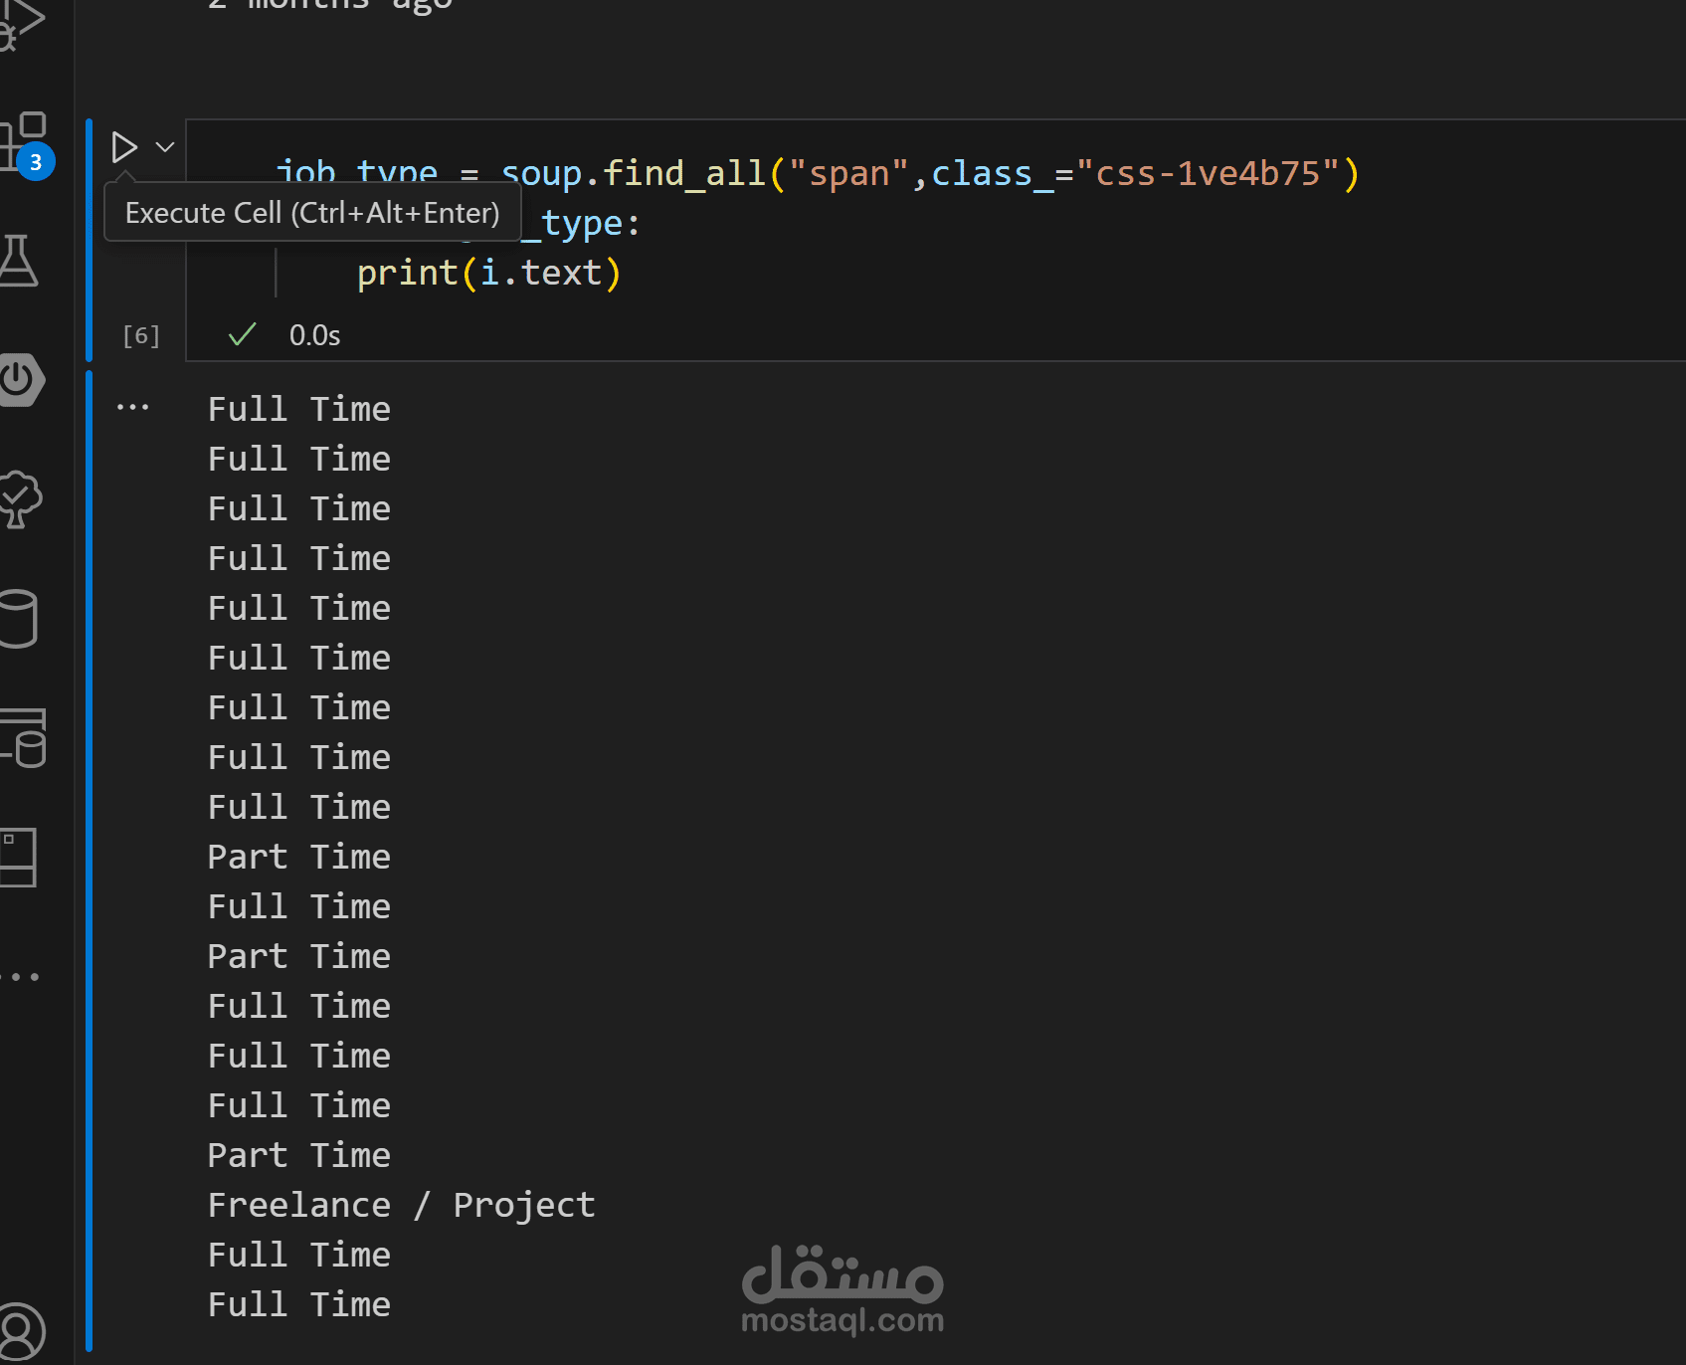Open the server with database view

(24, 738)
